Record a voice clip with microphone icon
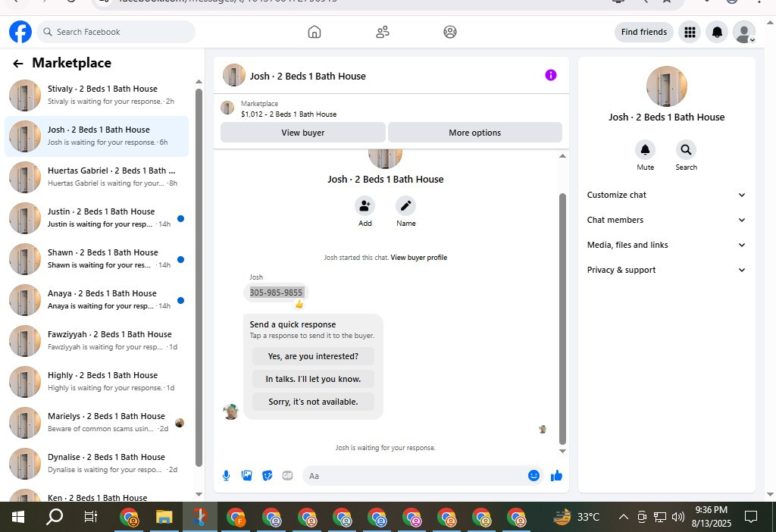776x532 pixels. 226,476
